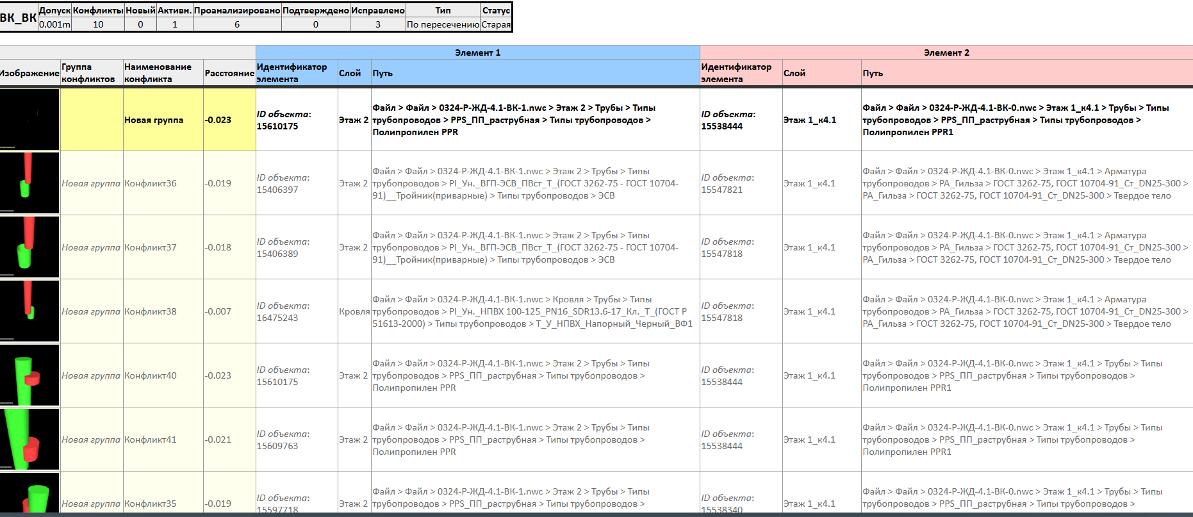Select the bold Новая группа conflict name cell
1193x517 pixels.
163,120
